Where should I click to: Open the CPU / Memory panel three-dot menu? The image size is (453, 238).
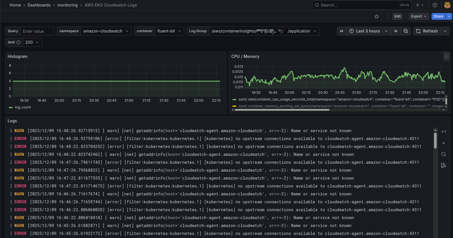pyautogui.click(x=446, y=56)
